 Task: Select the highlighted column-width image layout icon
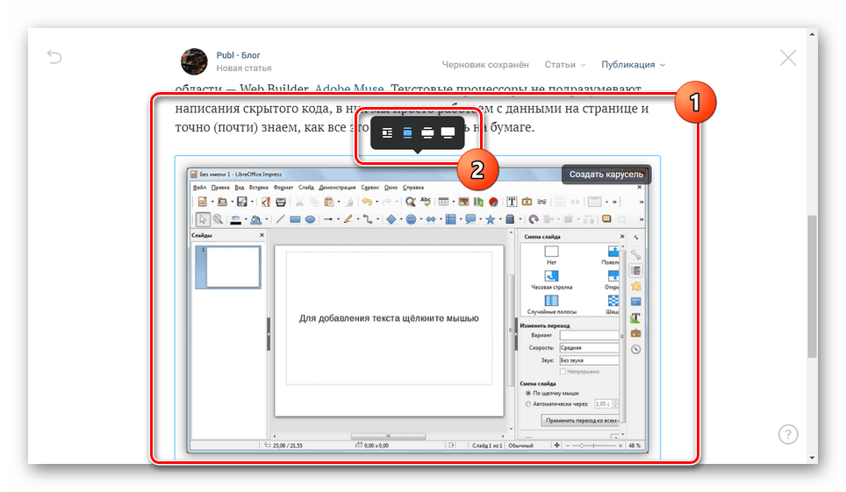click(407, 132)
